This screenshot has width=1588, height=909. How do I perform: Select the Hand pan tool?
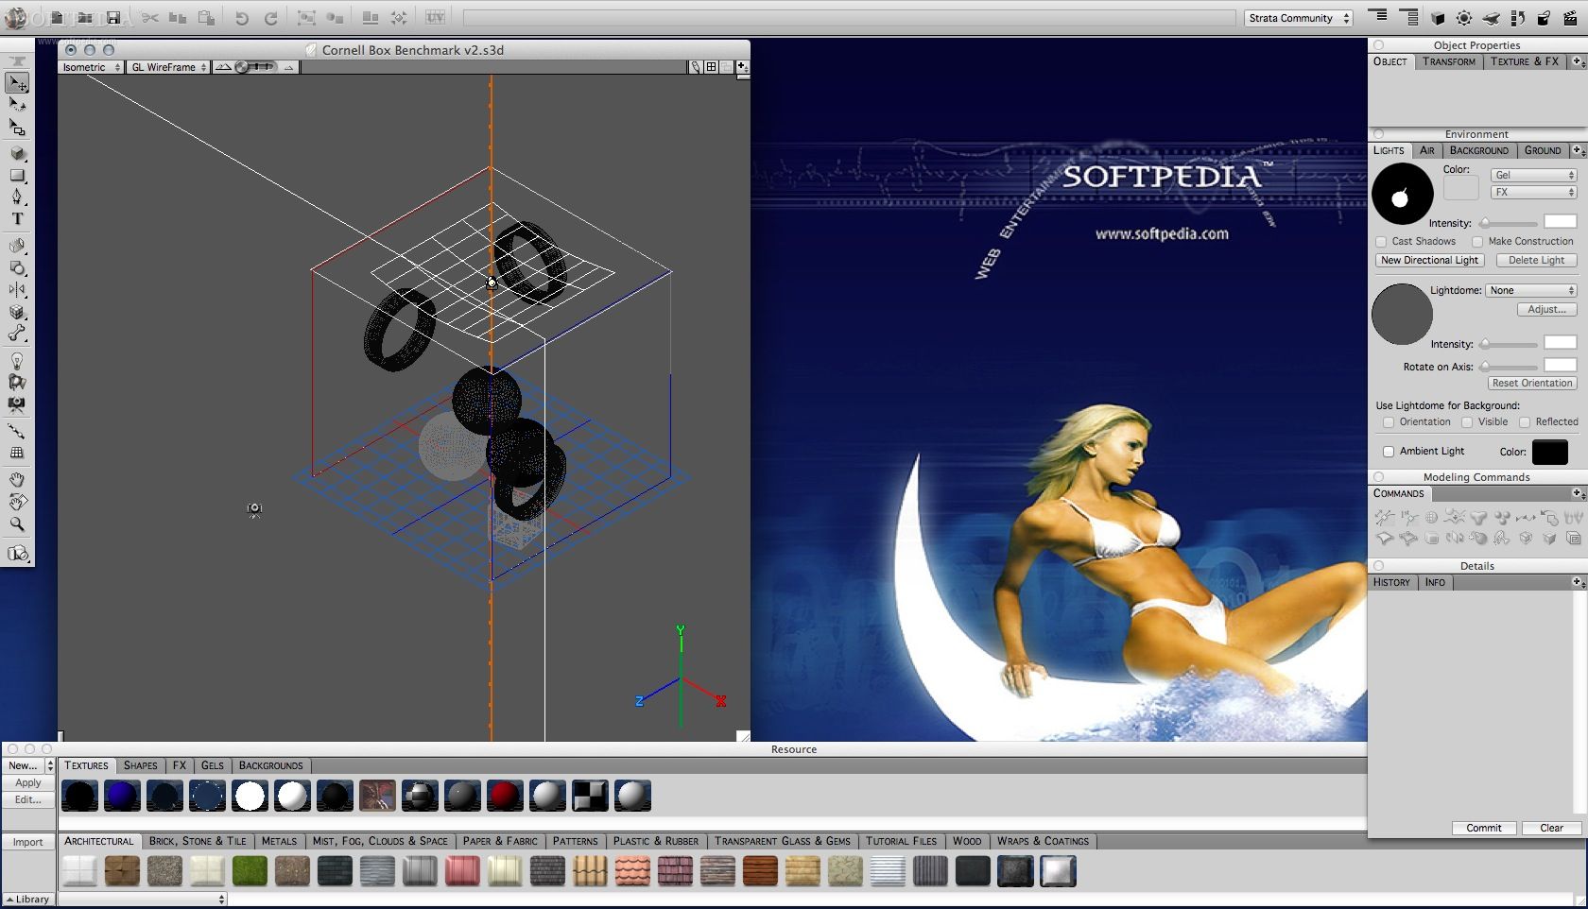click(x=17, y=480)
